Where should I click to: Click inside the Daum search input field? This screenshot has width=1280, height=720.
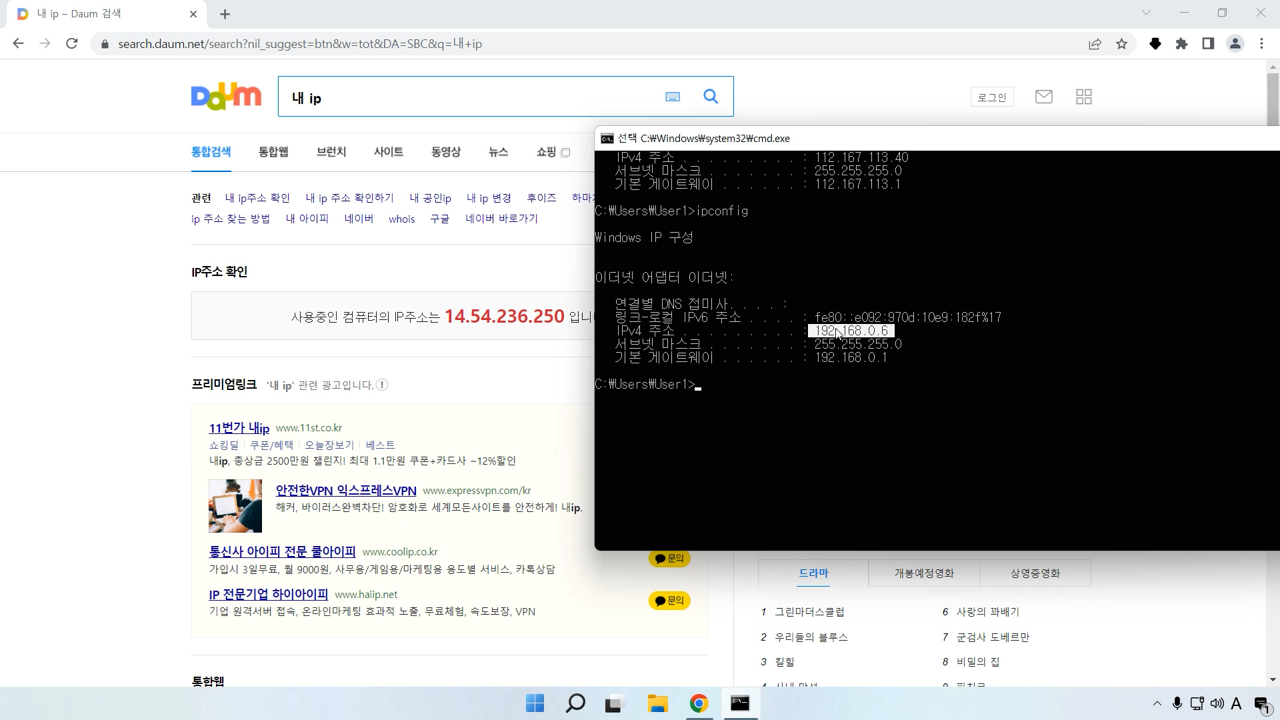(467, 97)
